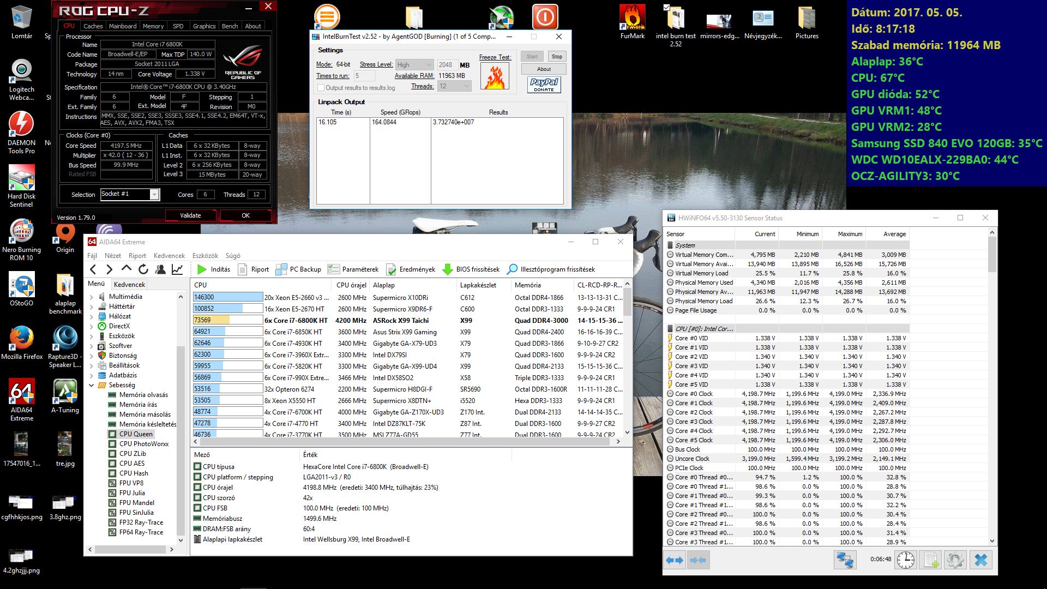Collapse HWiNFO columns with inward arrows
This screenshot has width=1047, height=589.
[x=697, y=560]
